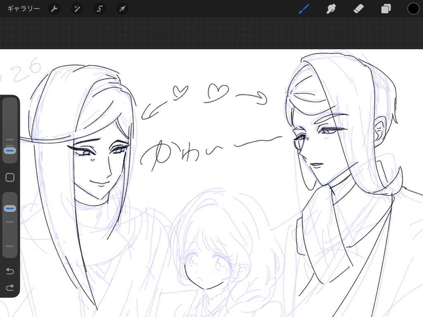
Task: Adjust the brush size slider handle
Action: click(10, 150)
